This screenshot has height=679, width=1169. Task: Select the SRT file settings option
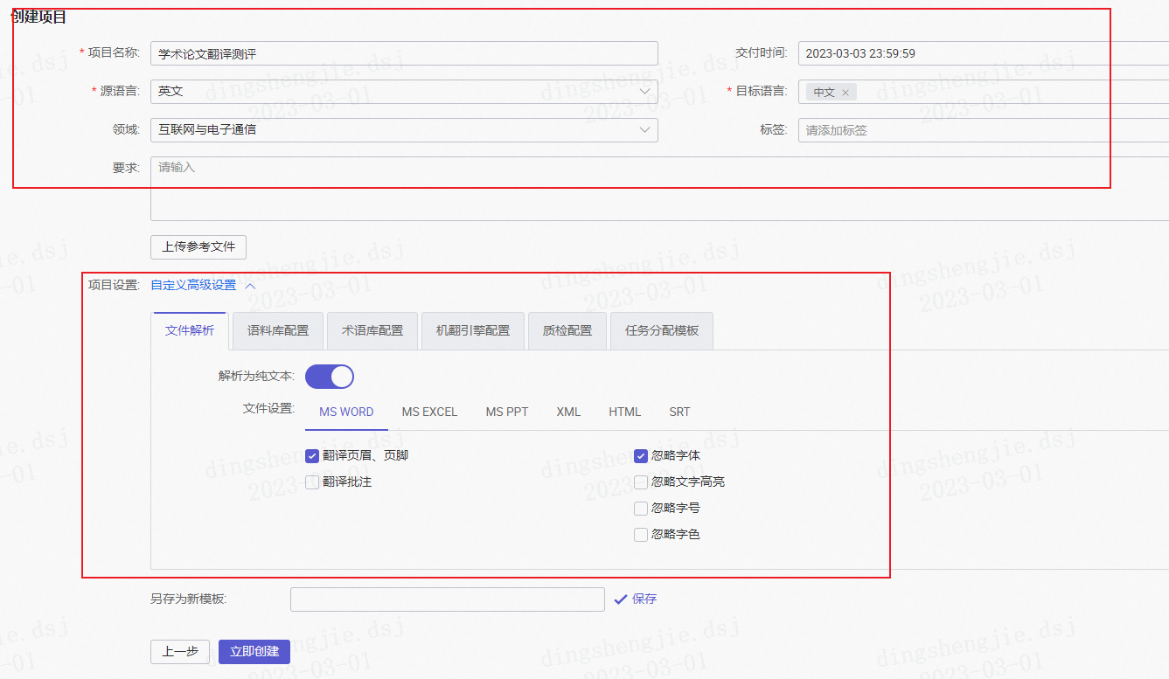679,411
